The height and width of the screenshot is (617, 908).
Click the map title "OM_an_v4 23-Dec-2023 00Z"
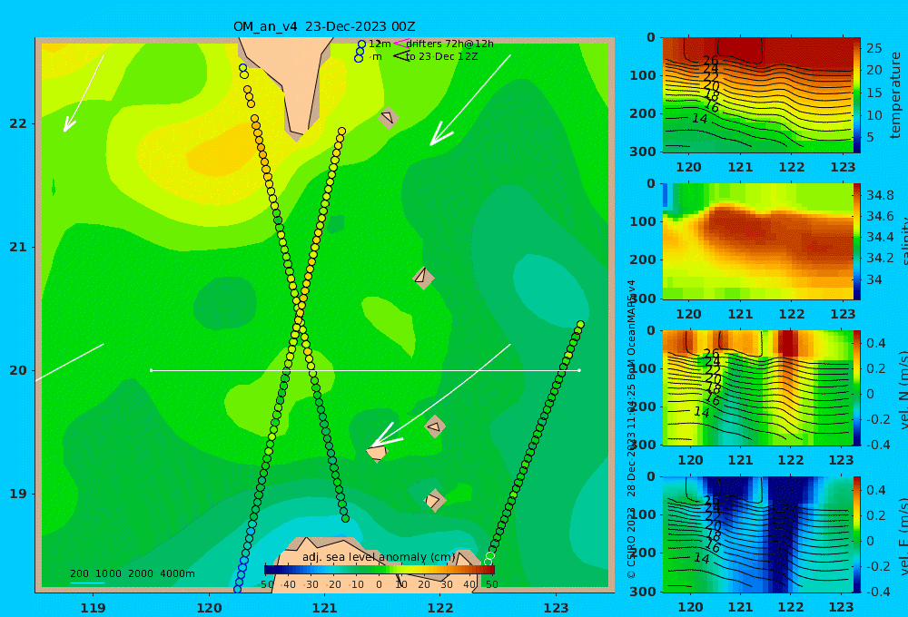(324, 26)
